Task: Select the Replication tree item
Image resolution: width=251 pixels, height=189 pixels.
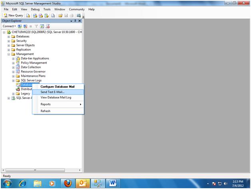Action: [23, 50]
